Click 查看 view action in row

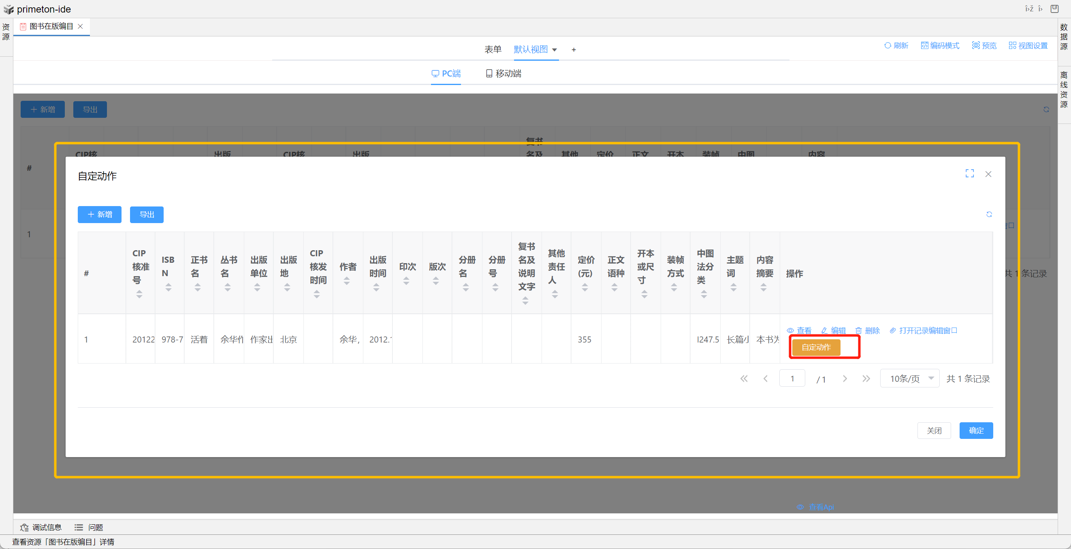[799, 330]
